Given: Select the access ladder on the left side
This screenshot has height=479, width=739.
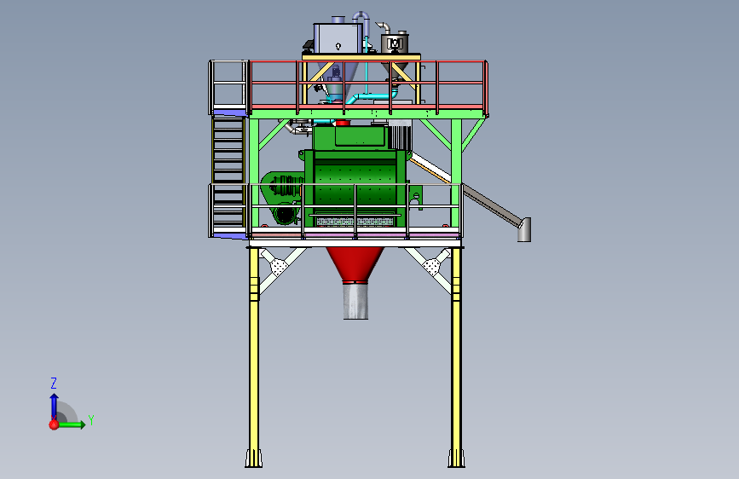Looking at the screenshot, I should coord(228,172).
